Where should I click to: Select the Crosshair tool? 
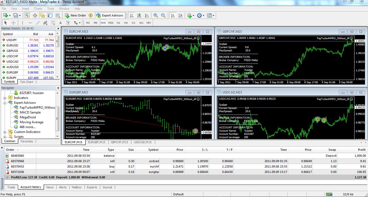(x=13, y=23)
